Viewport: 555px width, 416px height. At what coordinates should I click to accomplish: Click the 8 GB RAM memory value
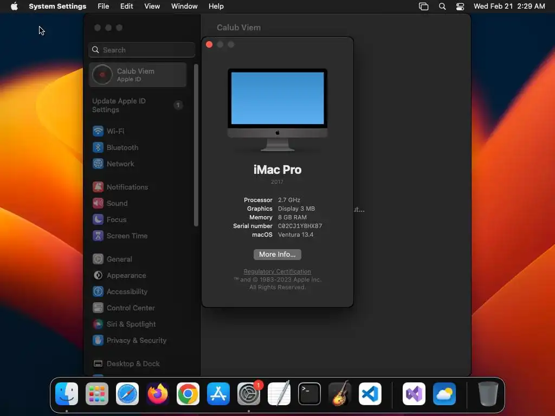[292, 217]
